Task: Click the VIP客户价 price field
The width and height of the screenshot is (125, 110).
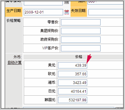Action: coord(81,48)
